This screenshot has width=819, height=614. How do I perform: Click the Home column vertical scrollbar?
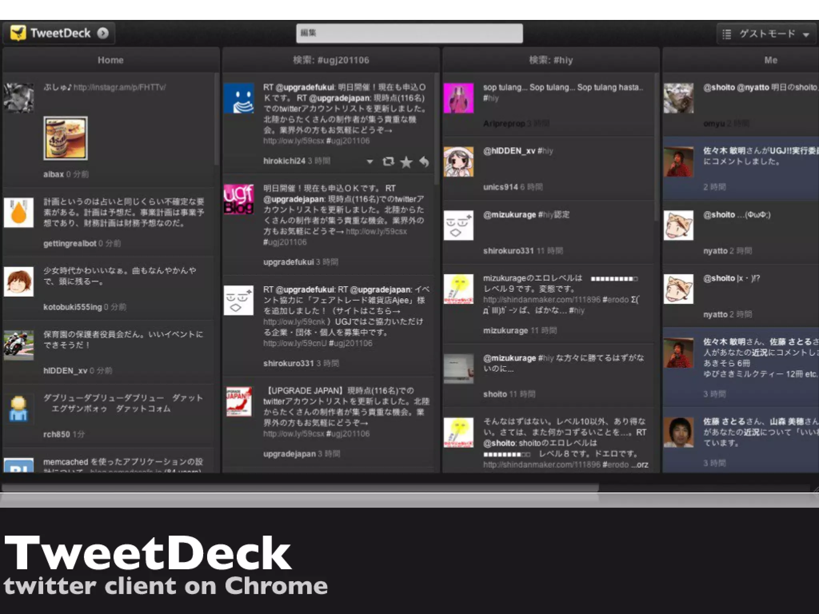(216, 119)
